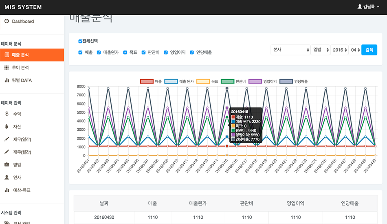Disable the 영업이익 checkbox
The image size is (387, 224).
pyautogui.click(x=166, y=53)
